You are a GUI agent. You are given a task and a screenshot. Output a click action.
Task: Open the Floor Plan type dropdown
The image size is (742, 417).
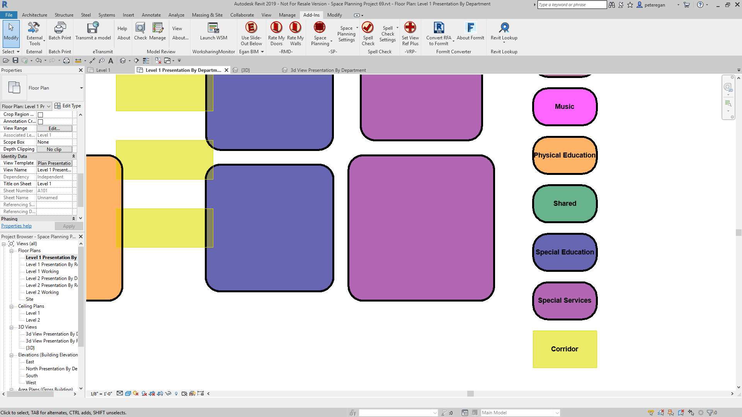point(81,88)
